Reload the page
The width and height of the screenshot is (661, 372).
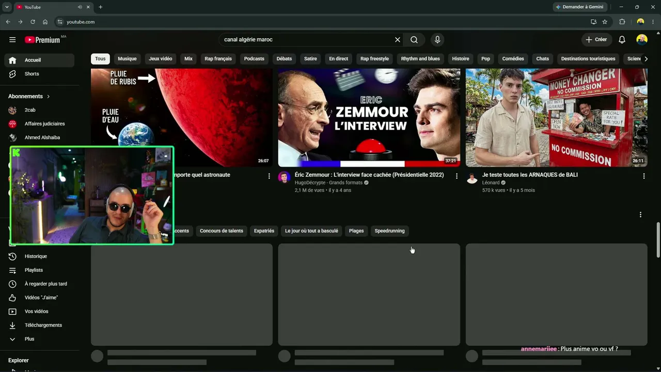(x=33, y=22)
